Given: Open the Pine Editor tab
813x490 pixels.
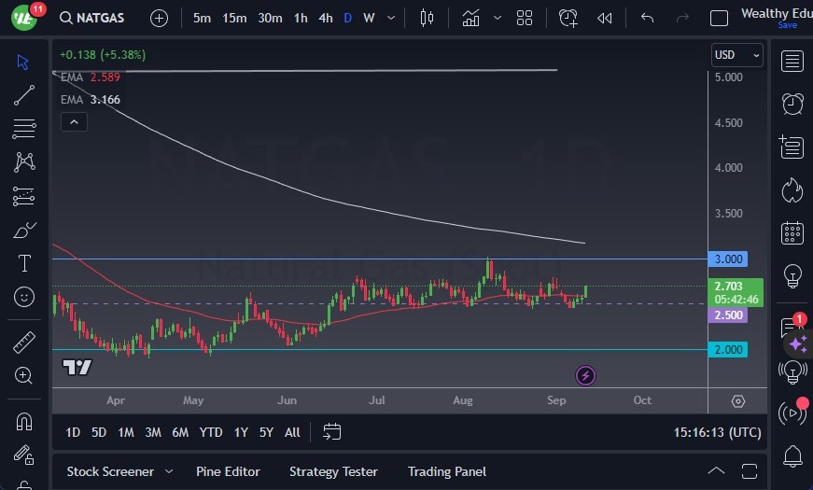Looking at the screenshot, I should pos(228,471).
